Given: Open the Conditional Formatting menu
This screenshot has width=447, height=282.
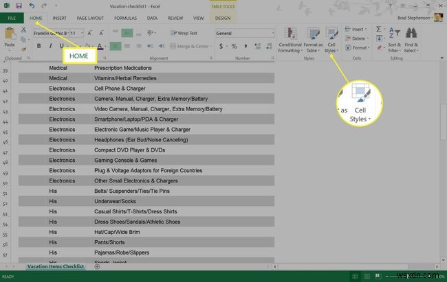Looking at the screenshot, I should pyautogui.click(x=290, y=40).
